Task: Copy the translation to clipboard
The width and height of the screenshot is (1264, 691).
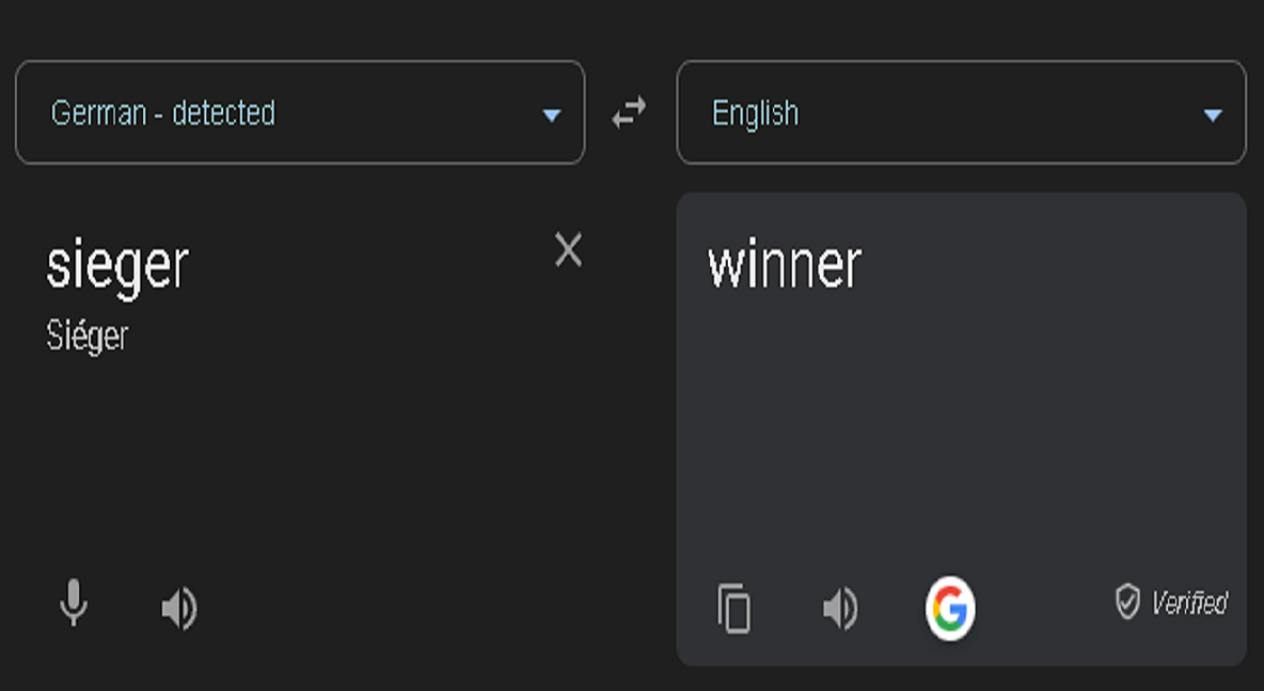Action: click(734, 608)
